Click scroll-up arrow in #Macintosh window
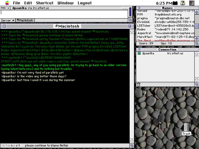The height and width of the screenshot is (149, 199). [132, 31]
